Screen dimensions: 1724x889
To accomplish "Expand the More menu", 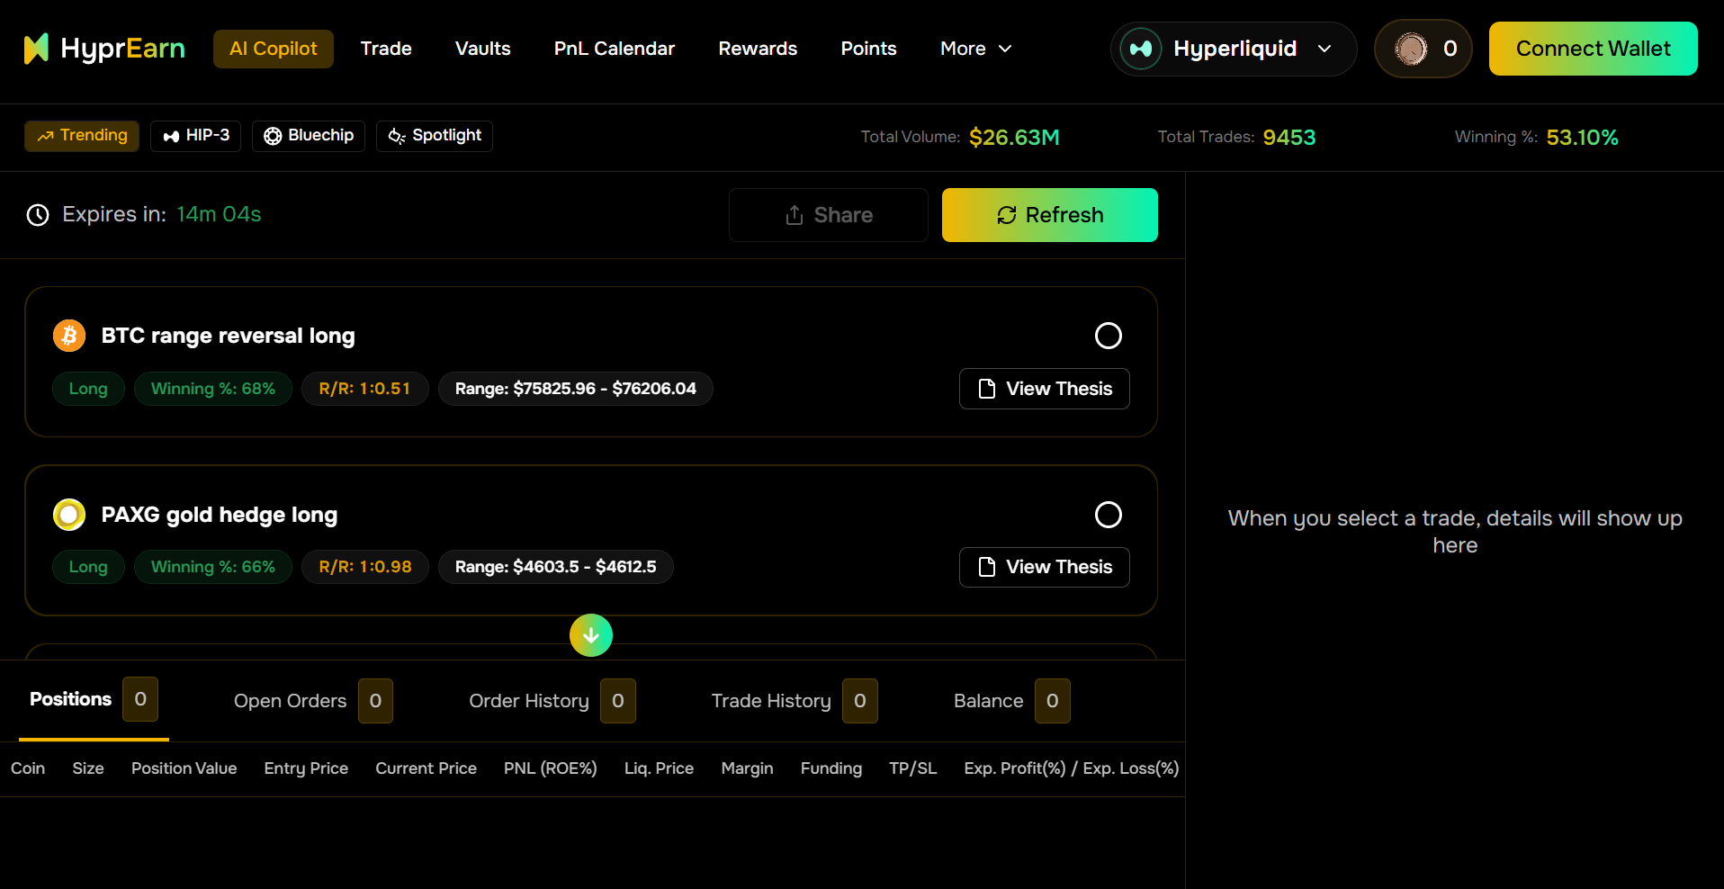I will coord(976,49).
